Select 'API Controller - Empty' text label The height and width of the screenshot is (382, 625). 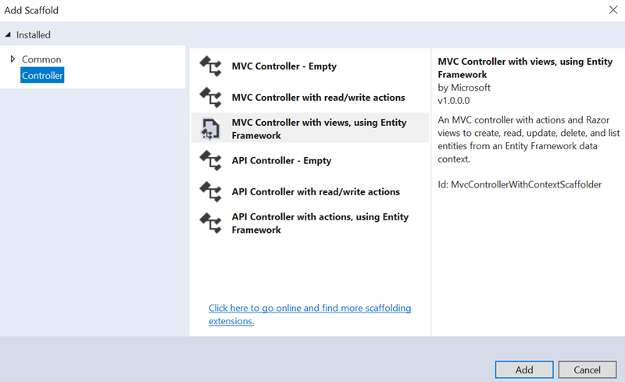281,160
